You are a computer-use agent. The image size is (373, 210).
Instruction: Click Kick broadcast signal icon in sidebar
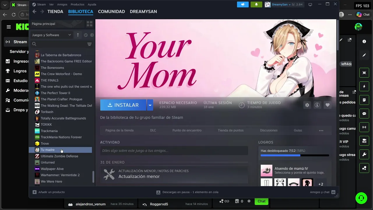point(364,127)
